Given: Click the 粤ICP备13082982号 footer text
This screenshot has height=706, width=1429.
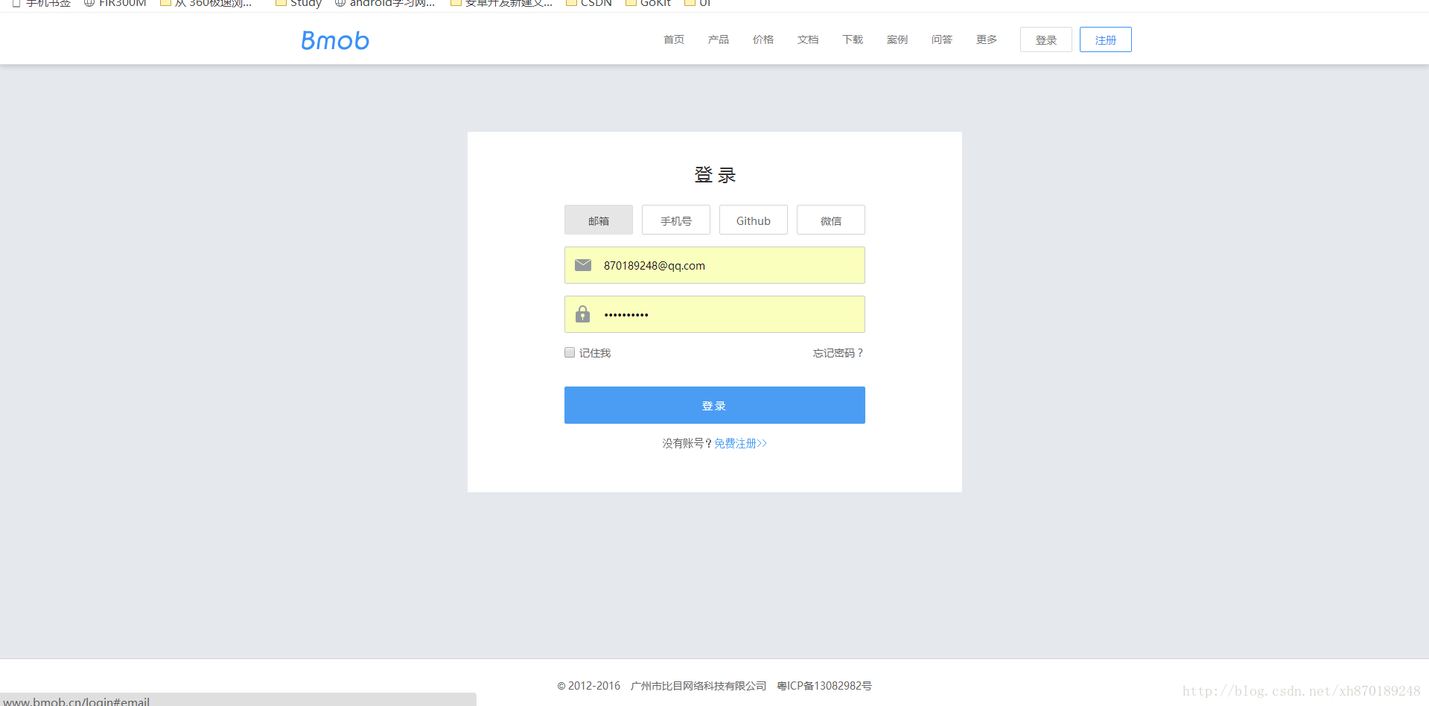Looking at the screenshot, I should 824,686.
